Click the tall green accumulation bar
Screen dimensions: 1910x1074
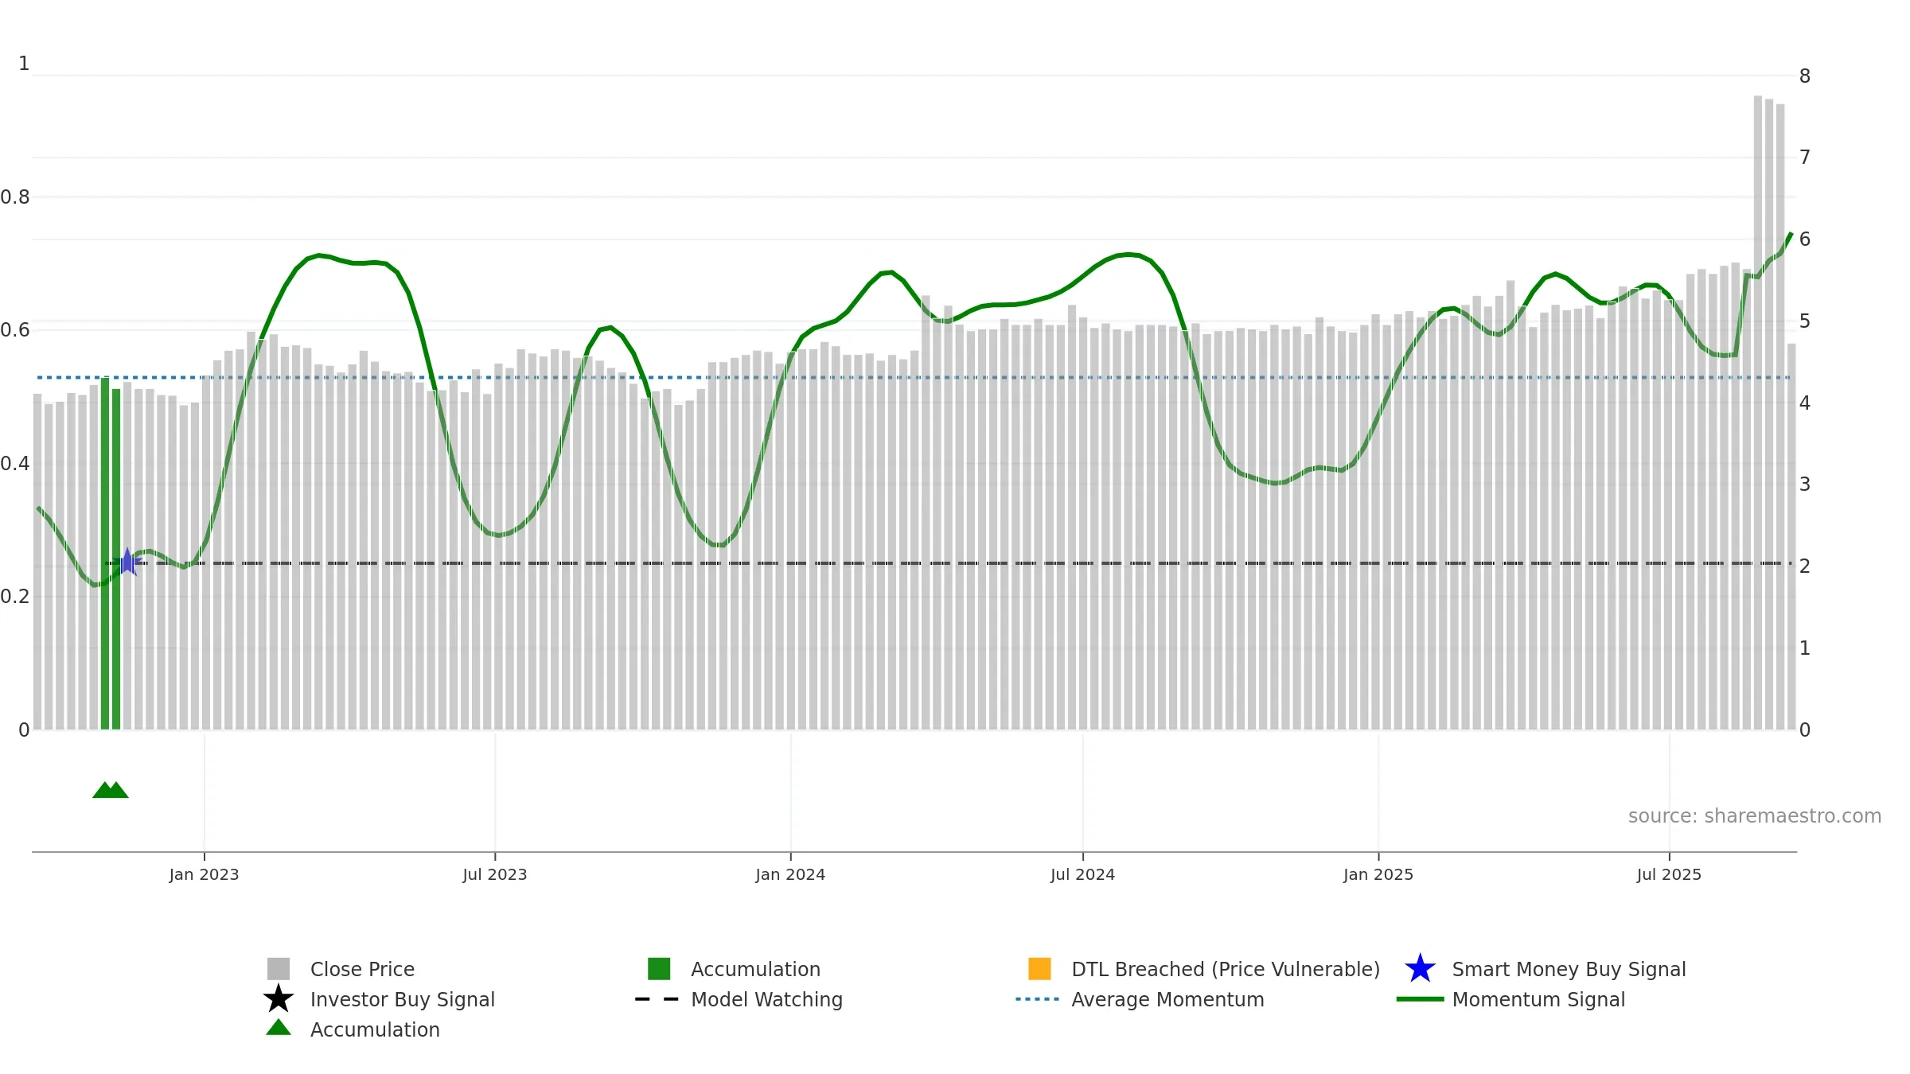pos(105,554)
